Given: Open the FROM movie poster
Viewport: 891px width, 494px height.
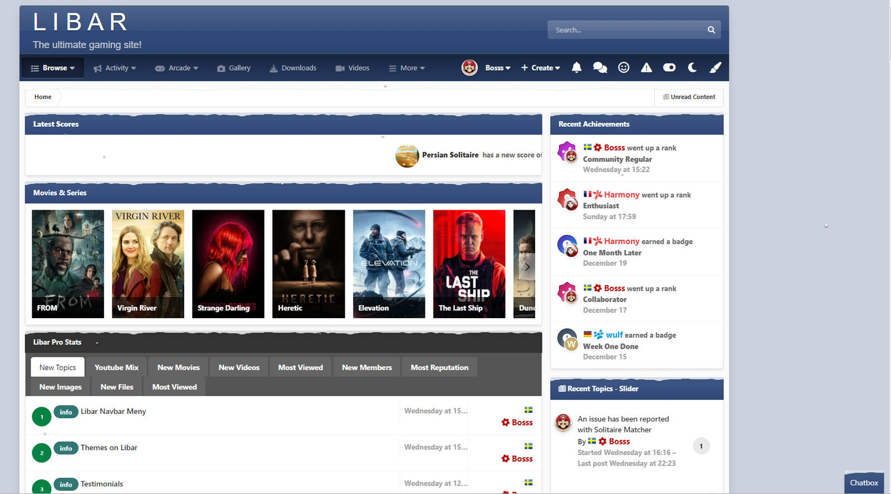Looking at the screenshot, I should 68,264.
